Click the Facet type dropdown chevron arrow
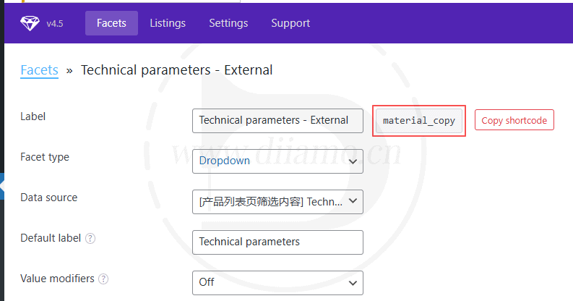 point(353,161)
